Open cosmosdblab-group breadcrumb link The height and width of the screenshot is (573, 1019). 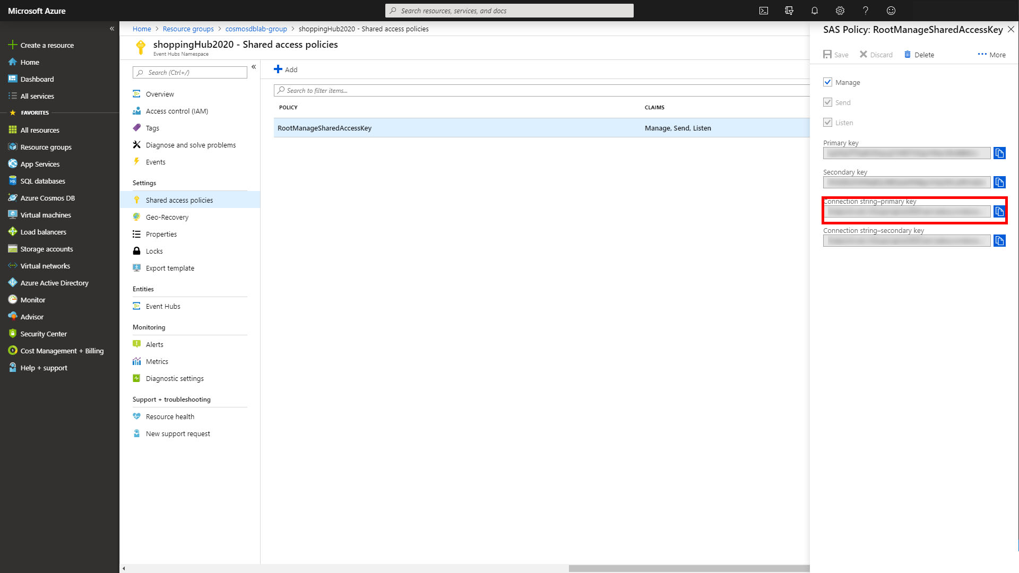[256, 29]
